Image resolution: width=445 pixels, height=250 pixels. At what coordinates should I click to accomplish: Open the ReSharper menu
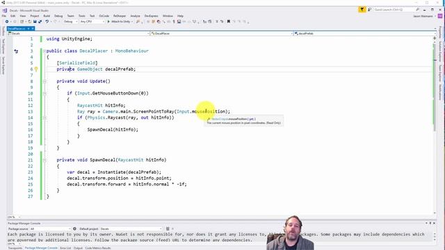click(120, 16)
